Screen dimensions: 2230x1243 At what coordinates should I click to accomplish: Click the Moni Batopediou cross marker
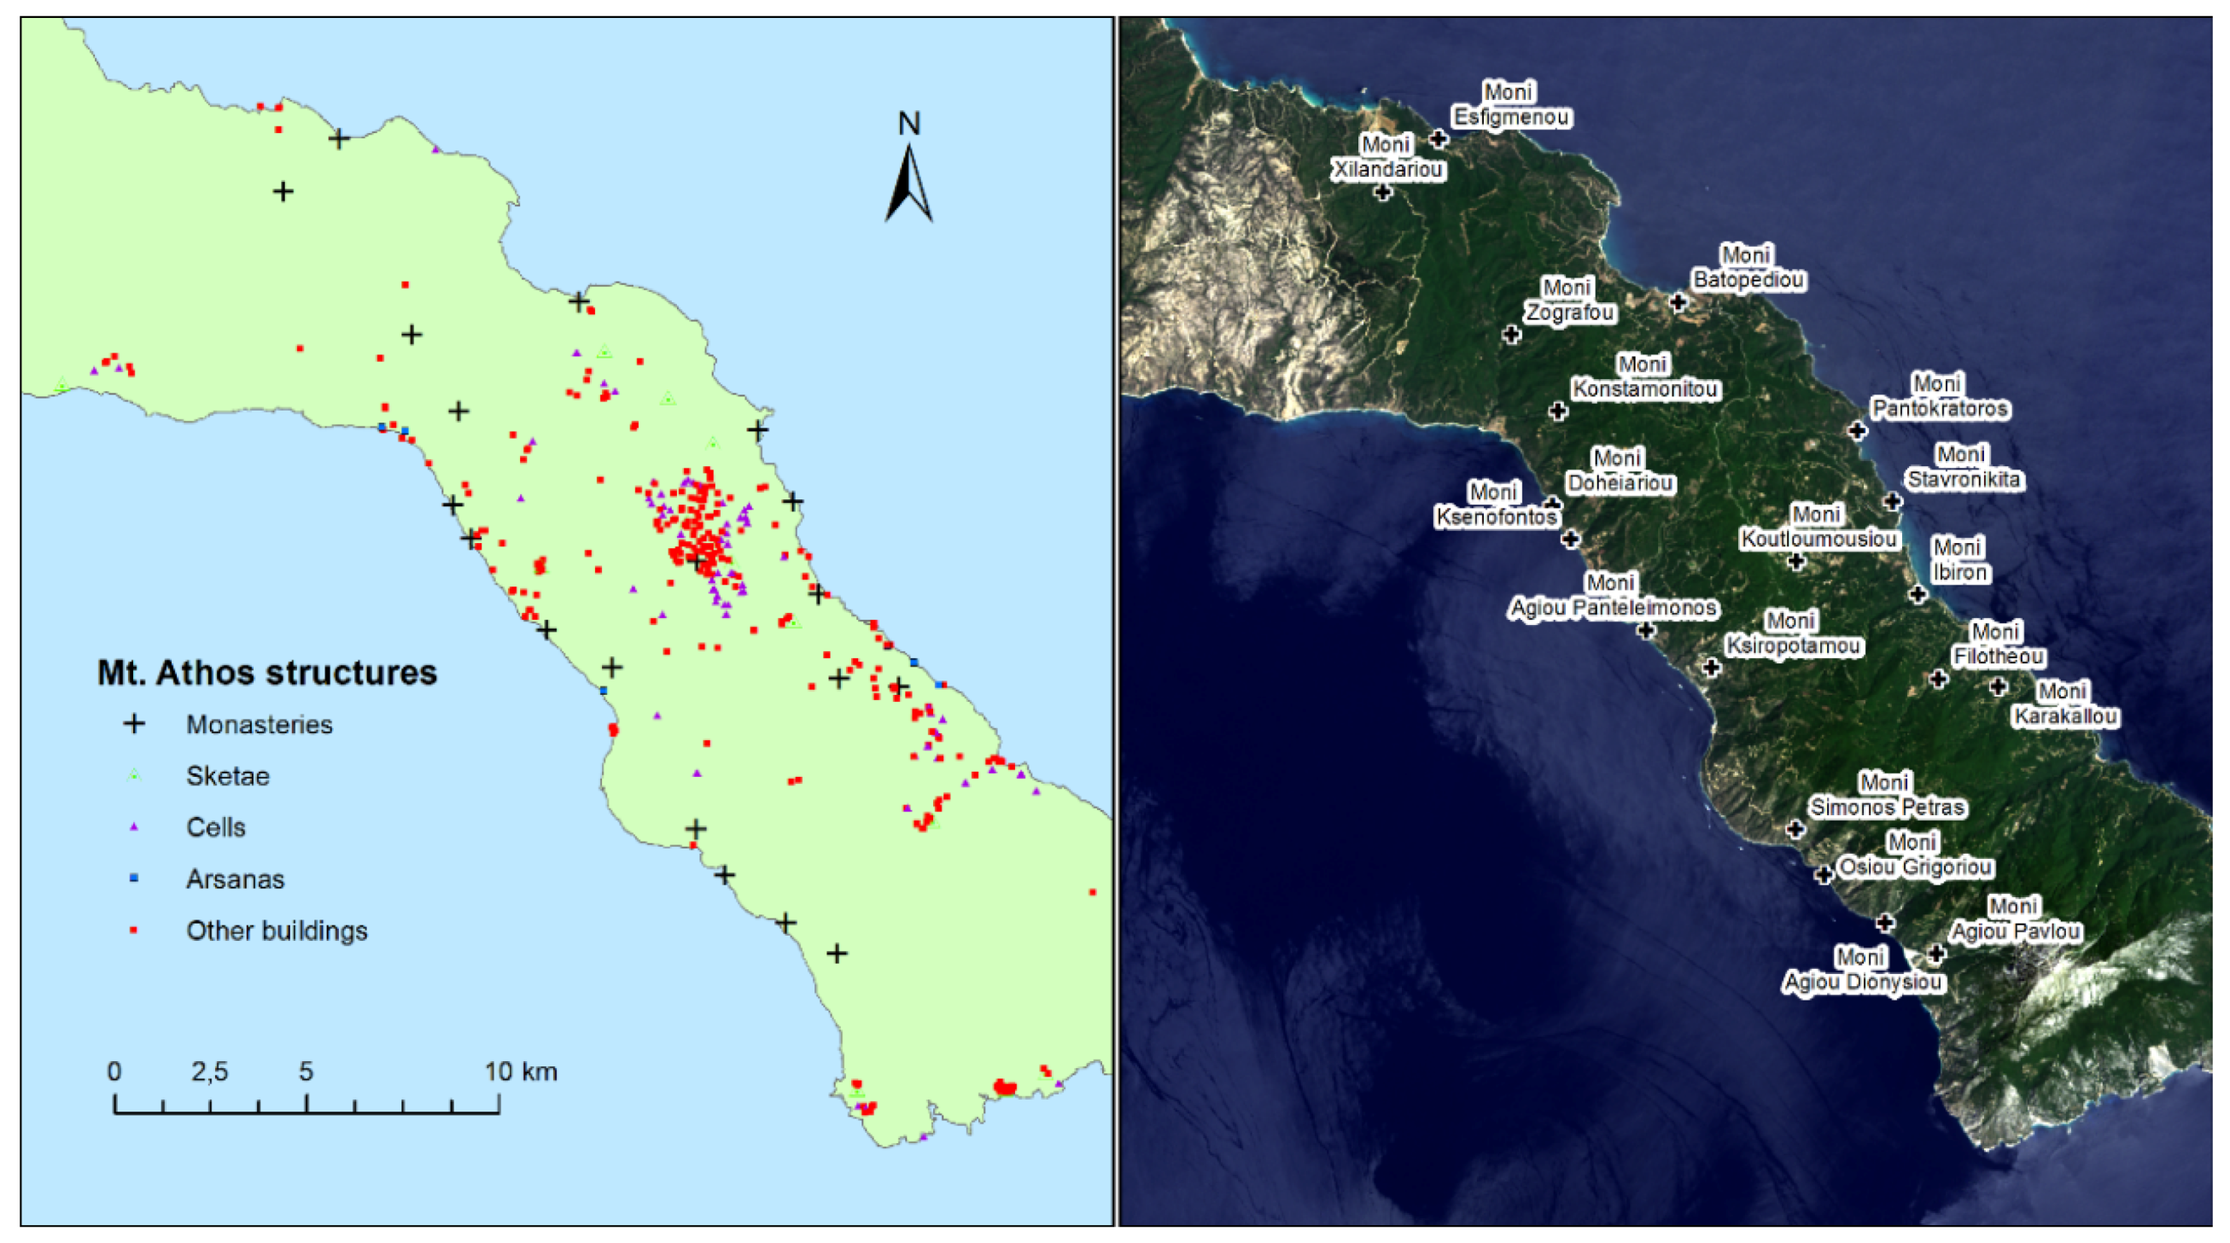[x=1678, y=302]
